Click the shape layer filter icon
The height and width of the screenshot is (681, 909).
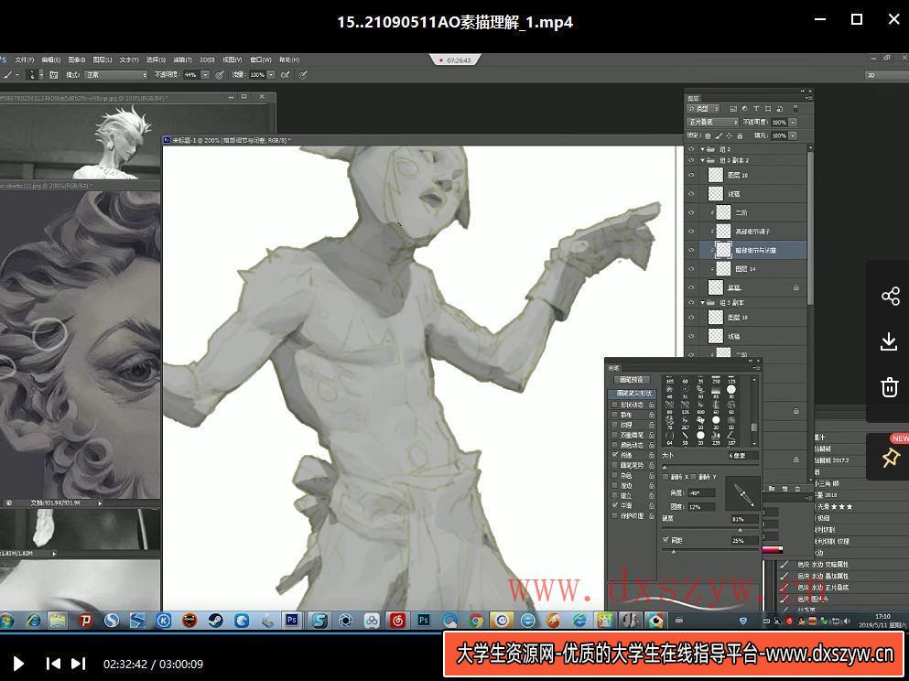tap(768, 109)
